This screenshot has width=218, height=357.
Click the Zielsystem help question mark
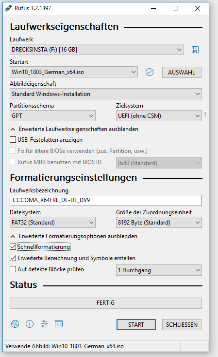(205, 115)
